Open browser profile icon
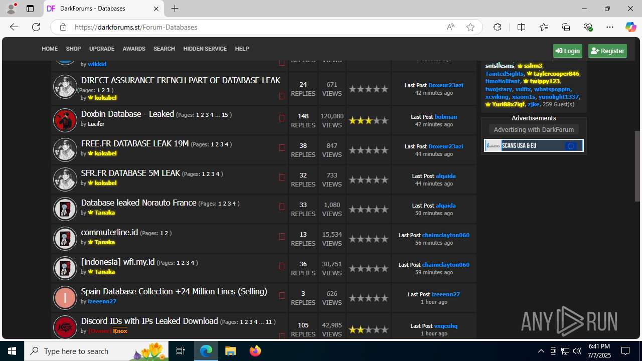The height and width of the screenshot is (361, 642). click(x=11, y=9)
